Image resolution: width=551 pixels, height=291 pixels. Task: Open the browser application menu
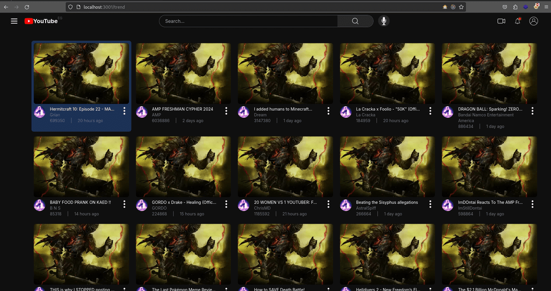point(547,7)
